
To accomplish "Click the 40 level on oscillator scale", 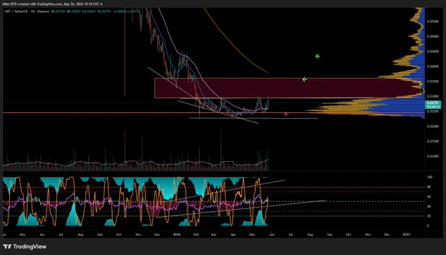I will pyautogui.click(x=429, y=206).
